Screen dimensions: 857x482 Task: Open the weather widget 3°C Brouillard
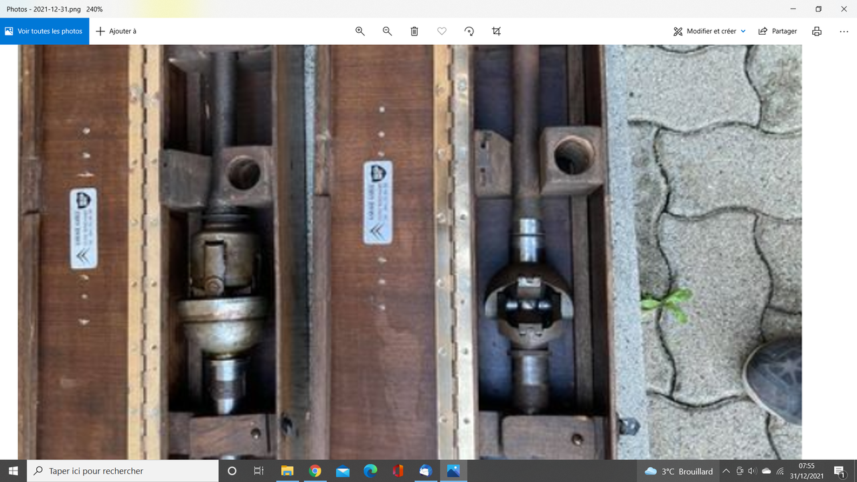679,471
